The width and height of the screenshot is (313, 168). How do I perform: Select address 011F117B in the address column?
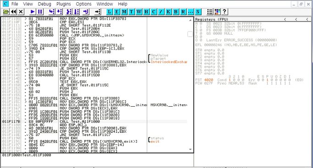tap(11, 122)
